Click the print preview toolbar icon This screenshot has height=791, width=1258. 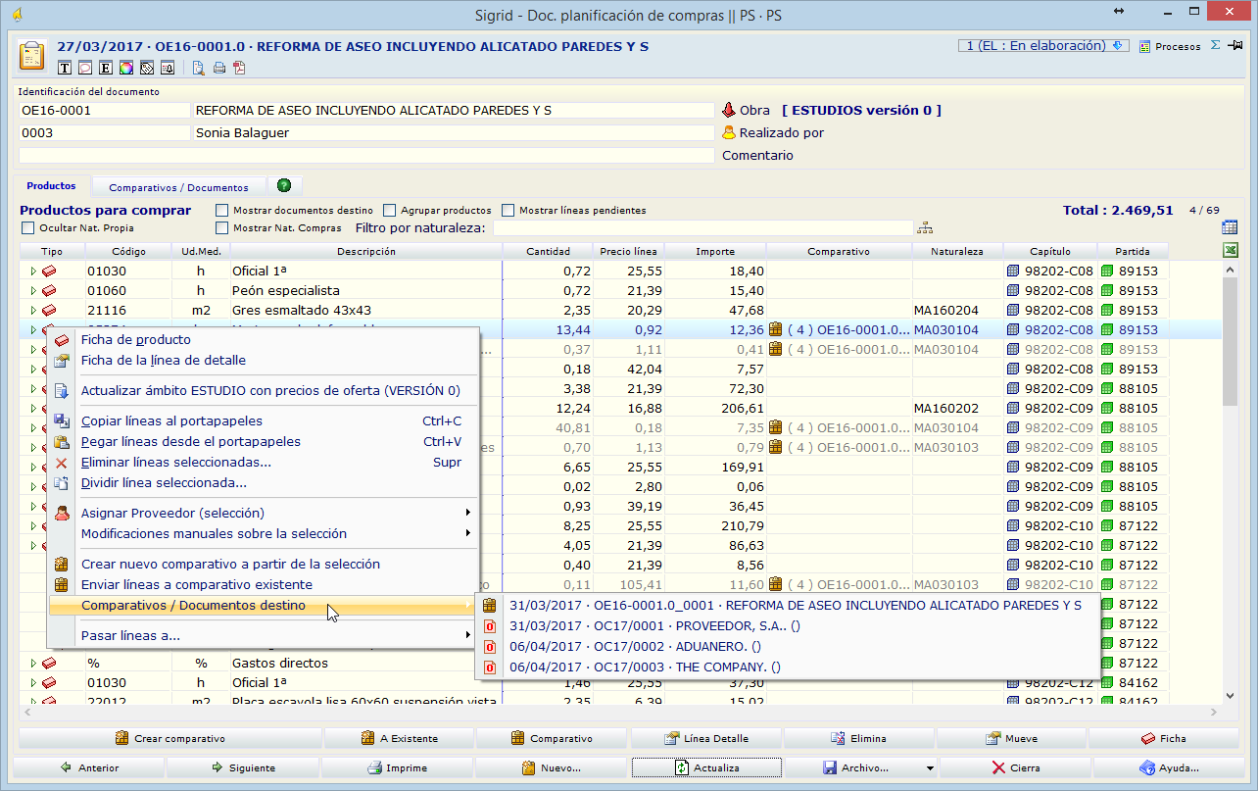pyautogui.click(x=198, y=68)
